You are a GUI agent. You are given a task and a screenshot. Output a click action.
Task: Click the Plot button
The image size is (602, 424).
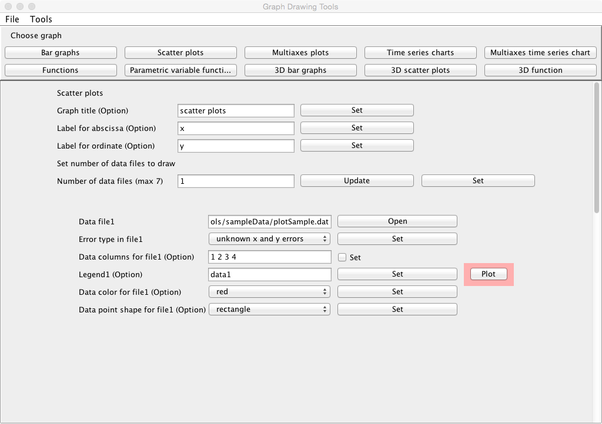489,274
